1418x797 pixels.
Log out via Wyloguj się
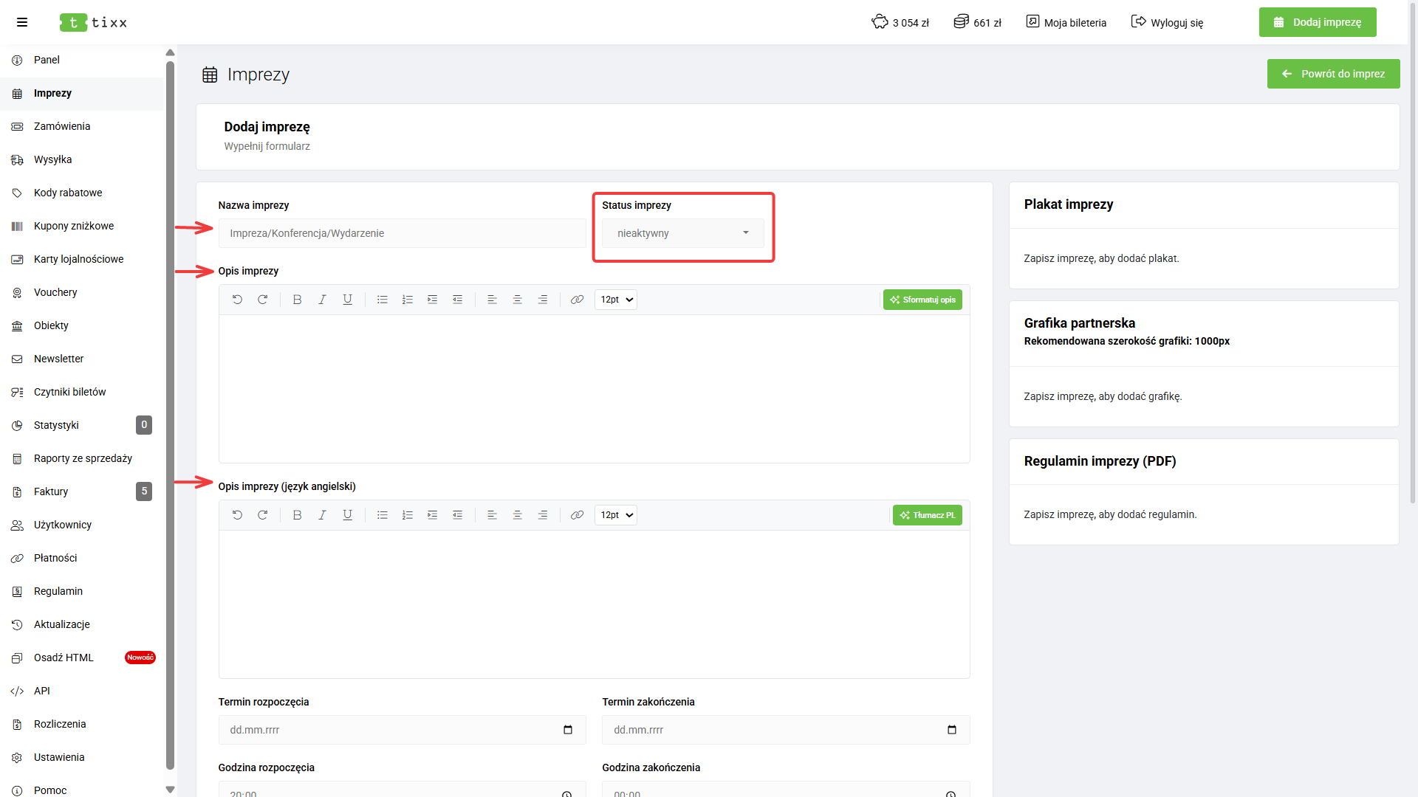pos(1167,22)
